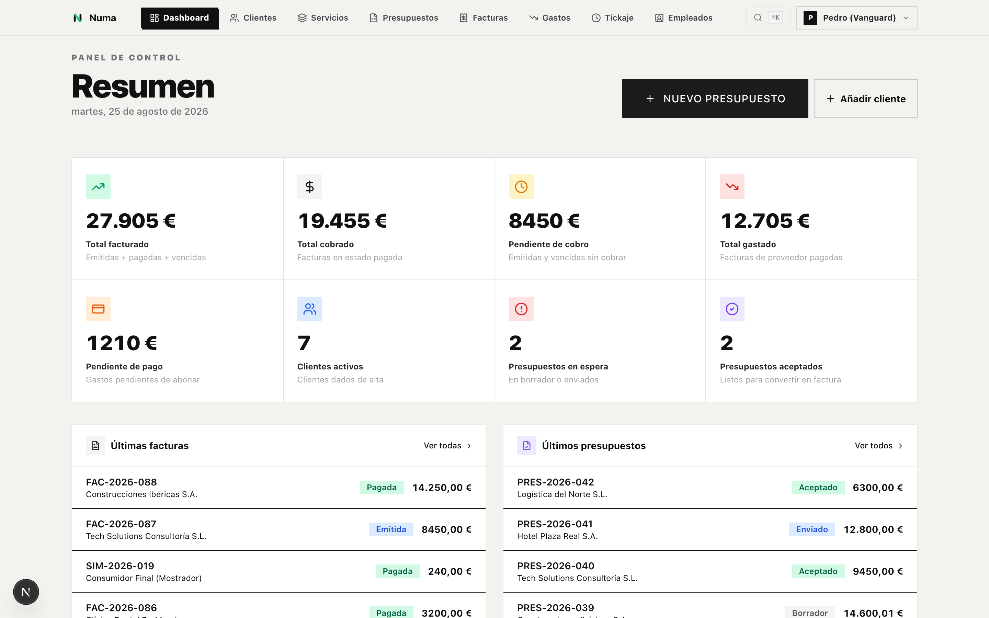Open the Dashboard tab
The image size is (989, 618).
click(x=179, y=18)
